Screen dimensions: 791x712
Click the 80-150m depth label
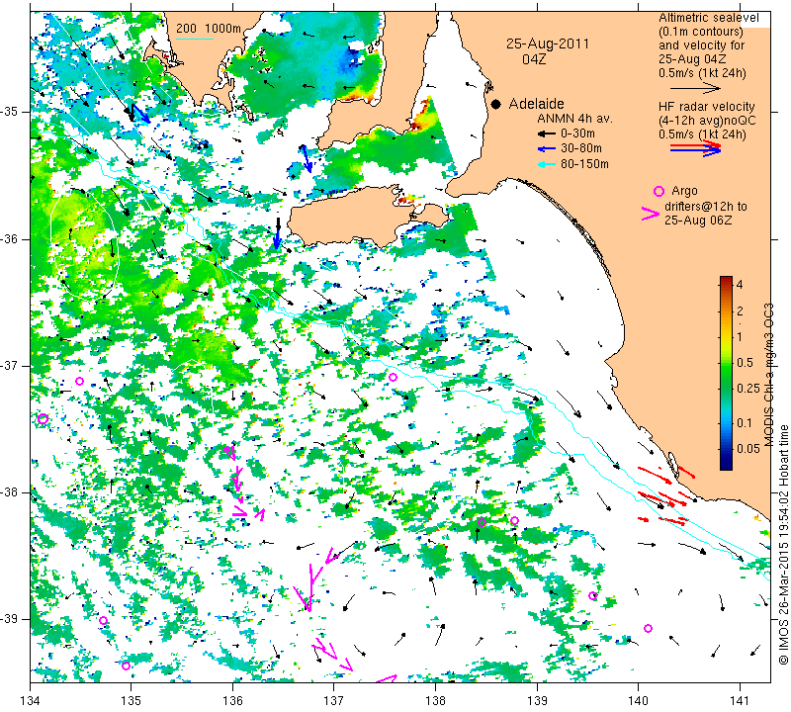coord(584,164)
